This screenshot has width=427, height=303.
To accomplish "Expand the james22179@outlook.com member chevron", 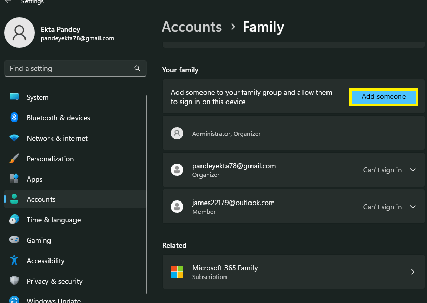I will (413, 207).
